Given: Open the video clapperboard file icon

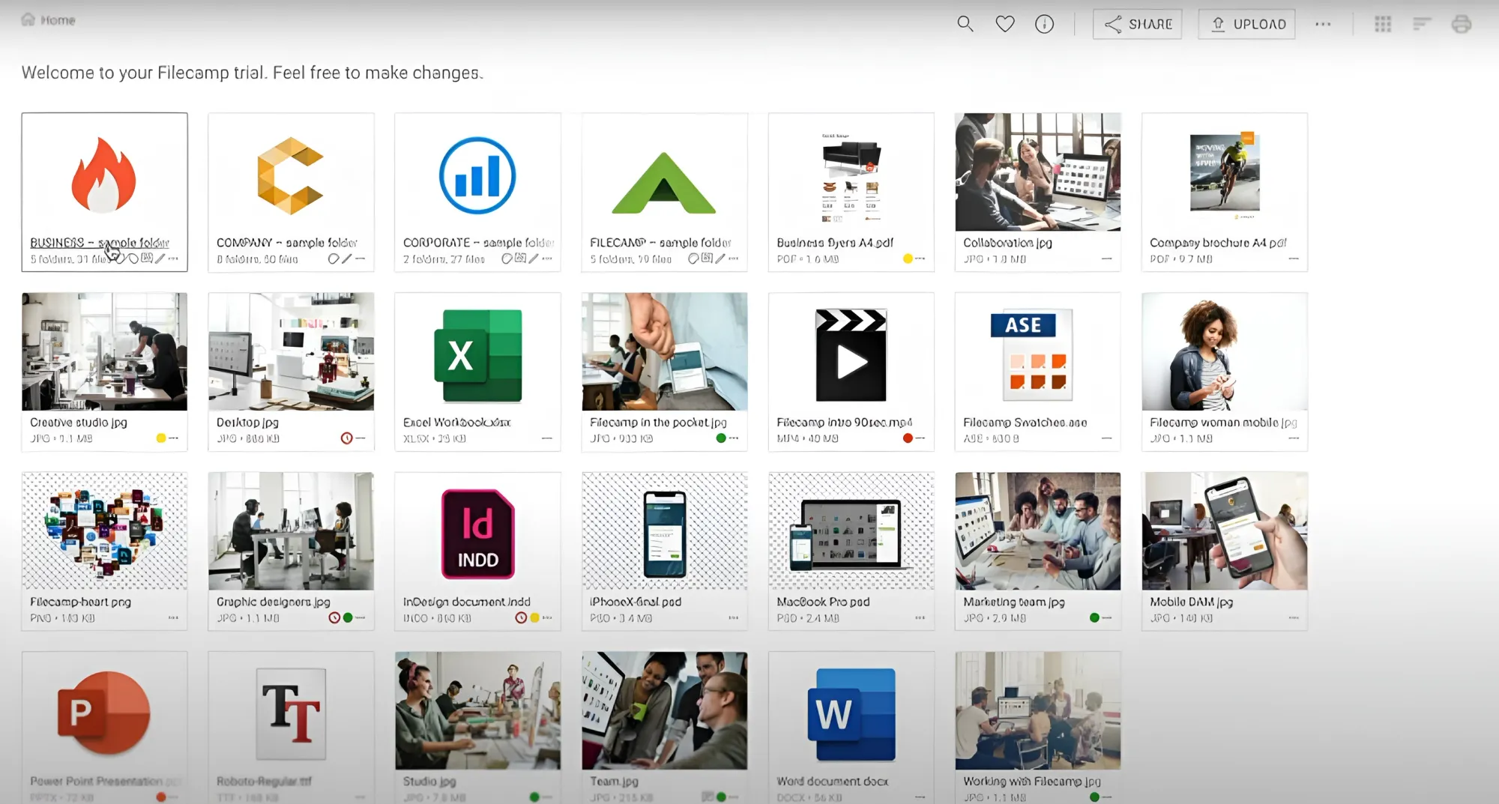Looking at the screenshot, I should pyautogui.click(x=851, y=355).
